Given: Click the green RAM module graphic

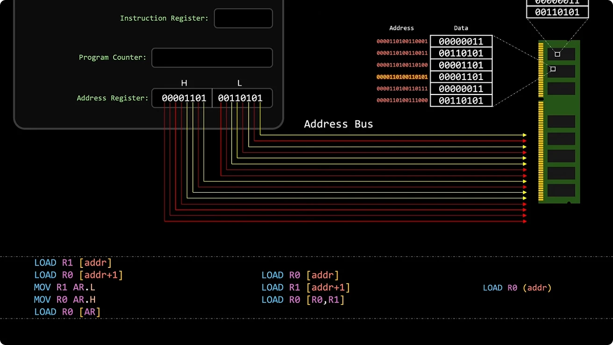Looking at the screenshot, I should tap(559, 122).
